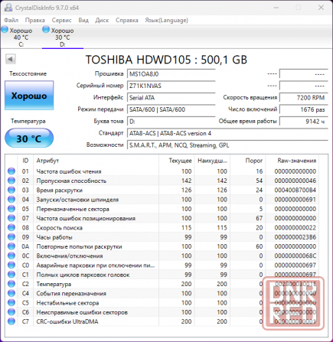Click status dot for 0A Повторные попытки раскрутки
This screenshot has width=333, height=342.
11,246
